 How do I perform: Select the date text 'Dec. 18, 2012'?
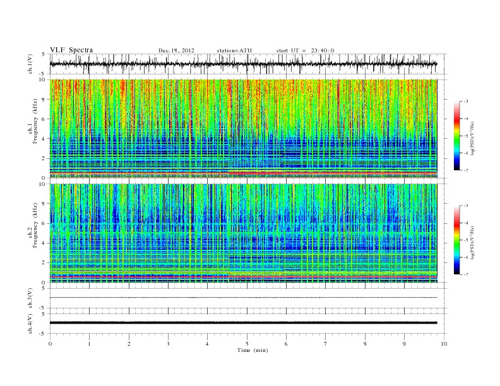coord(176,50)
